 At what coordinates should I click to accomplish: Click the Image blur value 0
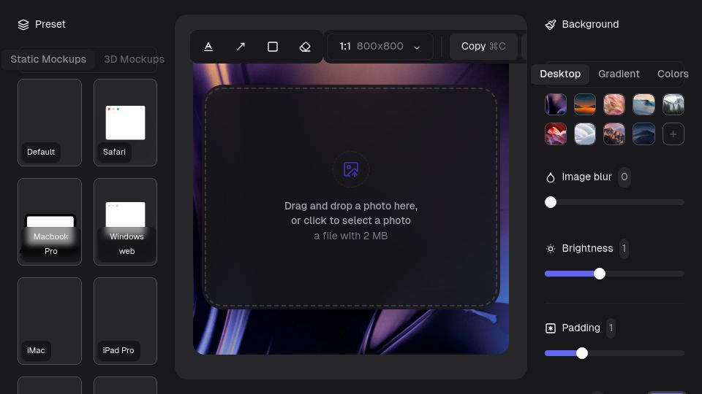point(624,177)
